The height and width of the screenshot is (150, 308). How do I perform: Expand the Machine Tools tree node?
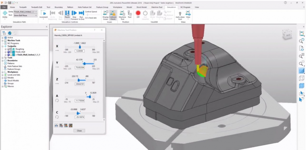[x=3, y=40]
